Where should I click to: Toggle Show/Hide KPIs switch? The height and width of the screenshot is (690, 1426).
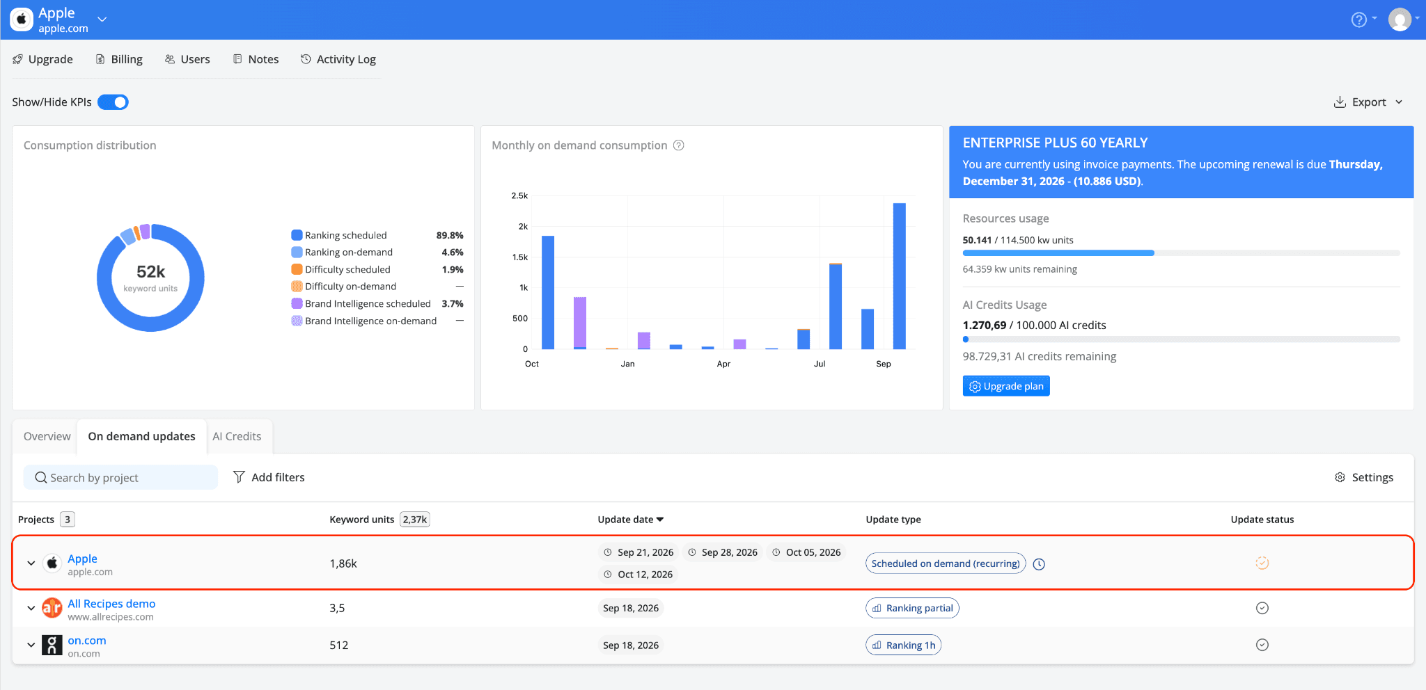click(x=113, y=102)
